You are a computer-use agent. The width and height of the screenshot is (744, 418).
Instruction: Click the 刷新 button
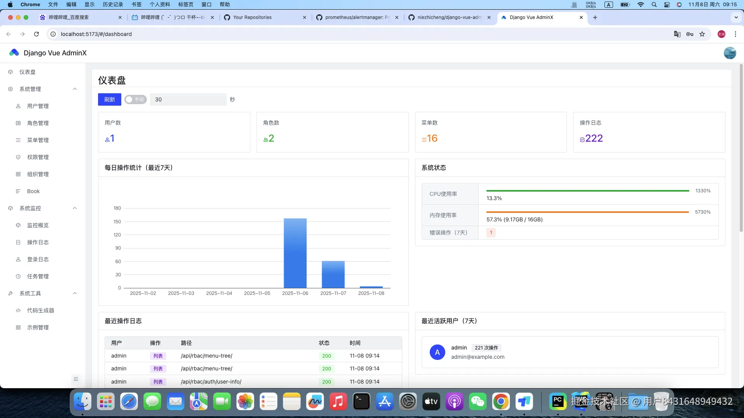coord(109,99)
